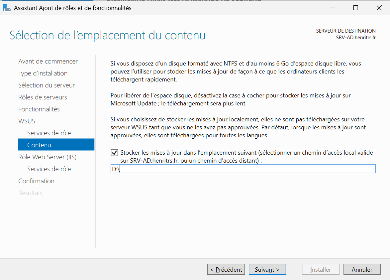The width and height of the screenshot is (390, 280).
Task: Go to the Fonctionnalités step
Action: [x=39, y=109]
